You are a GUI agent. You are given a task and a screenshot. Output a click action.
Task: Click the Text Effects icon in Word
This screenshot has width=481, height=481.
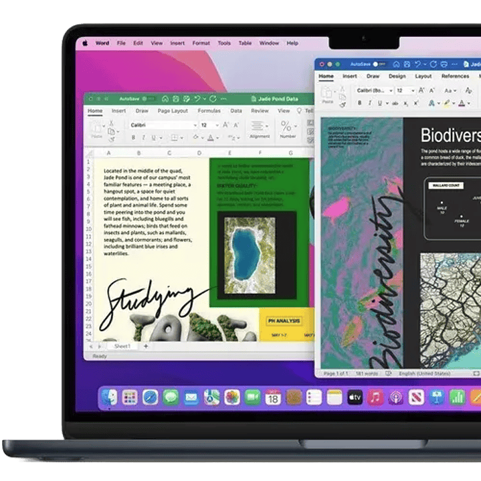[x=431, y=103]
